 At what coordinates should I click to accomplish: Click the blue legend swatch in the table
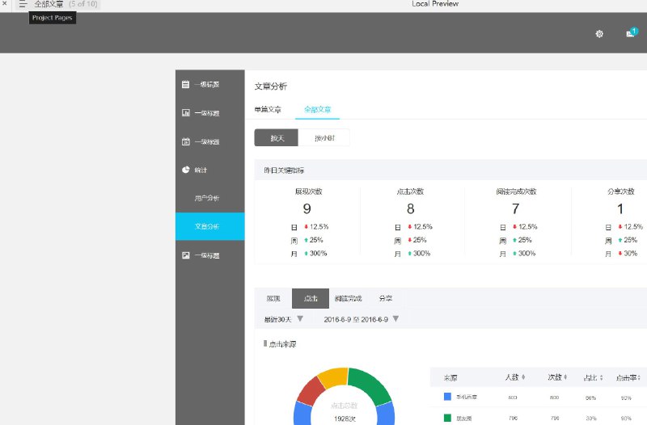coord(447,396)
